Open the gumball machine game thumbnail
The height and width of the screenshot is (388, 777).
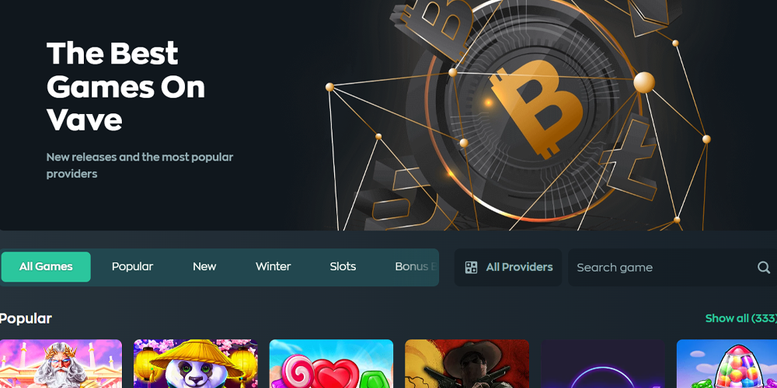(x=727, y=364)
